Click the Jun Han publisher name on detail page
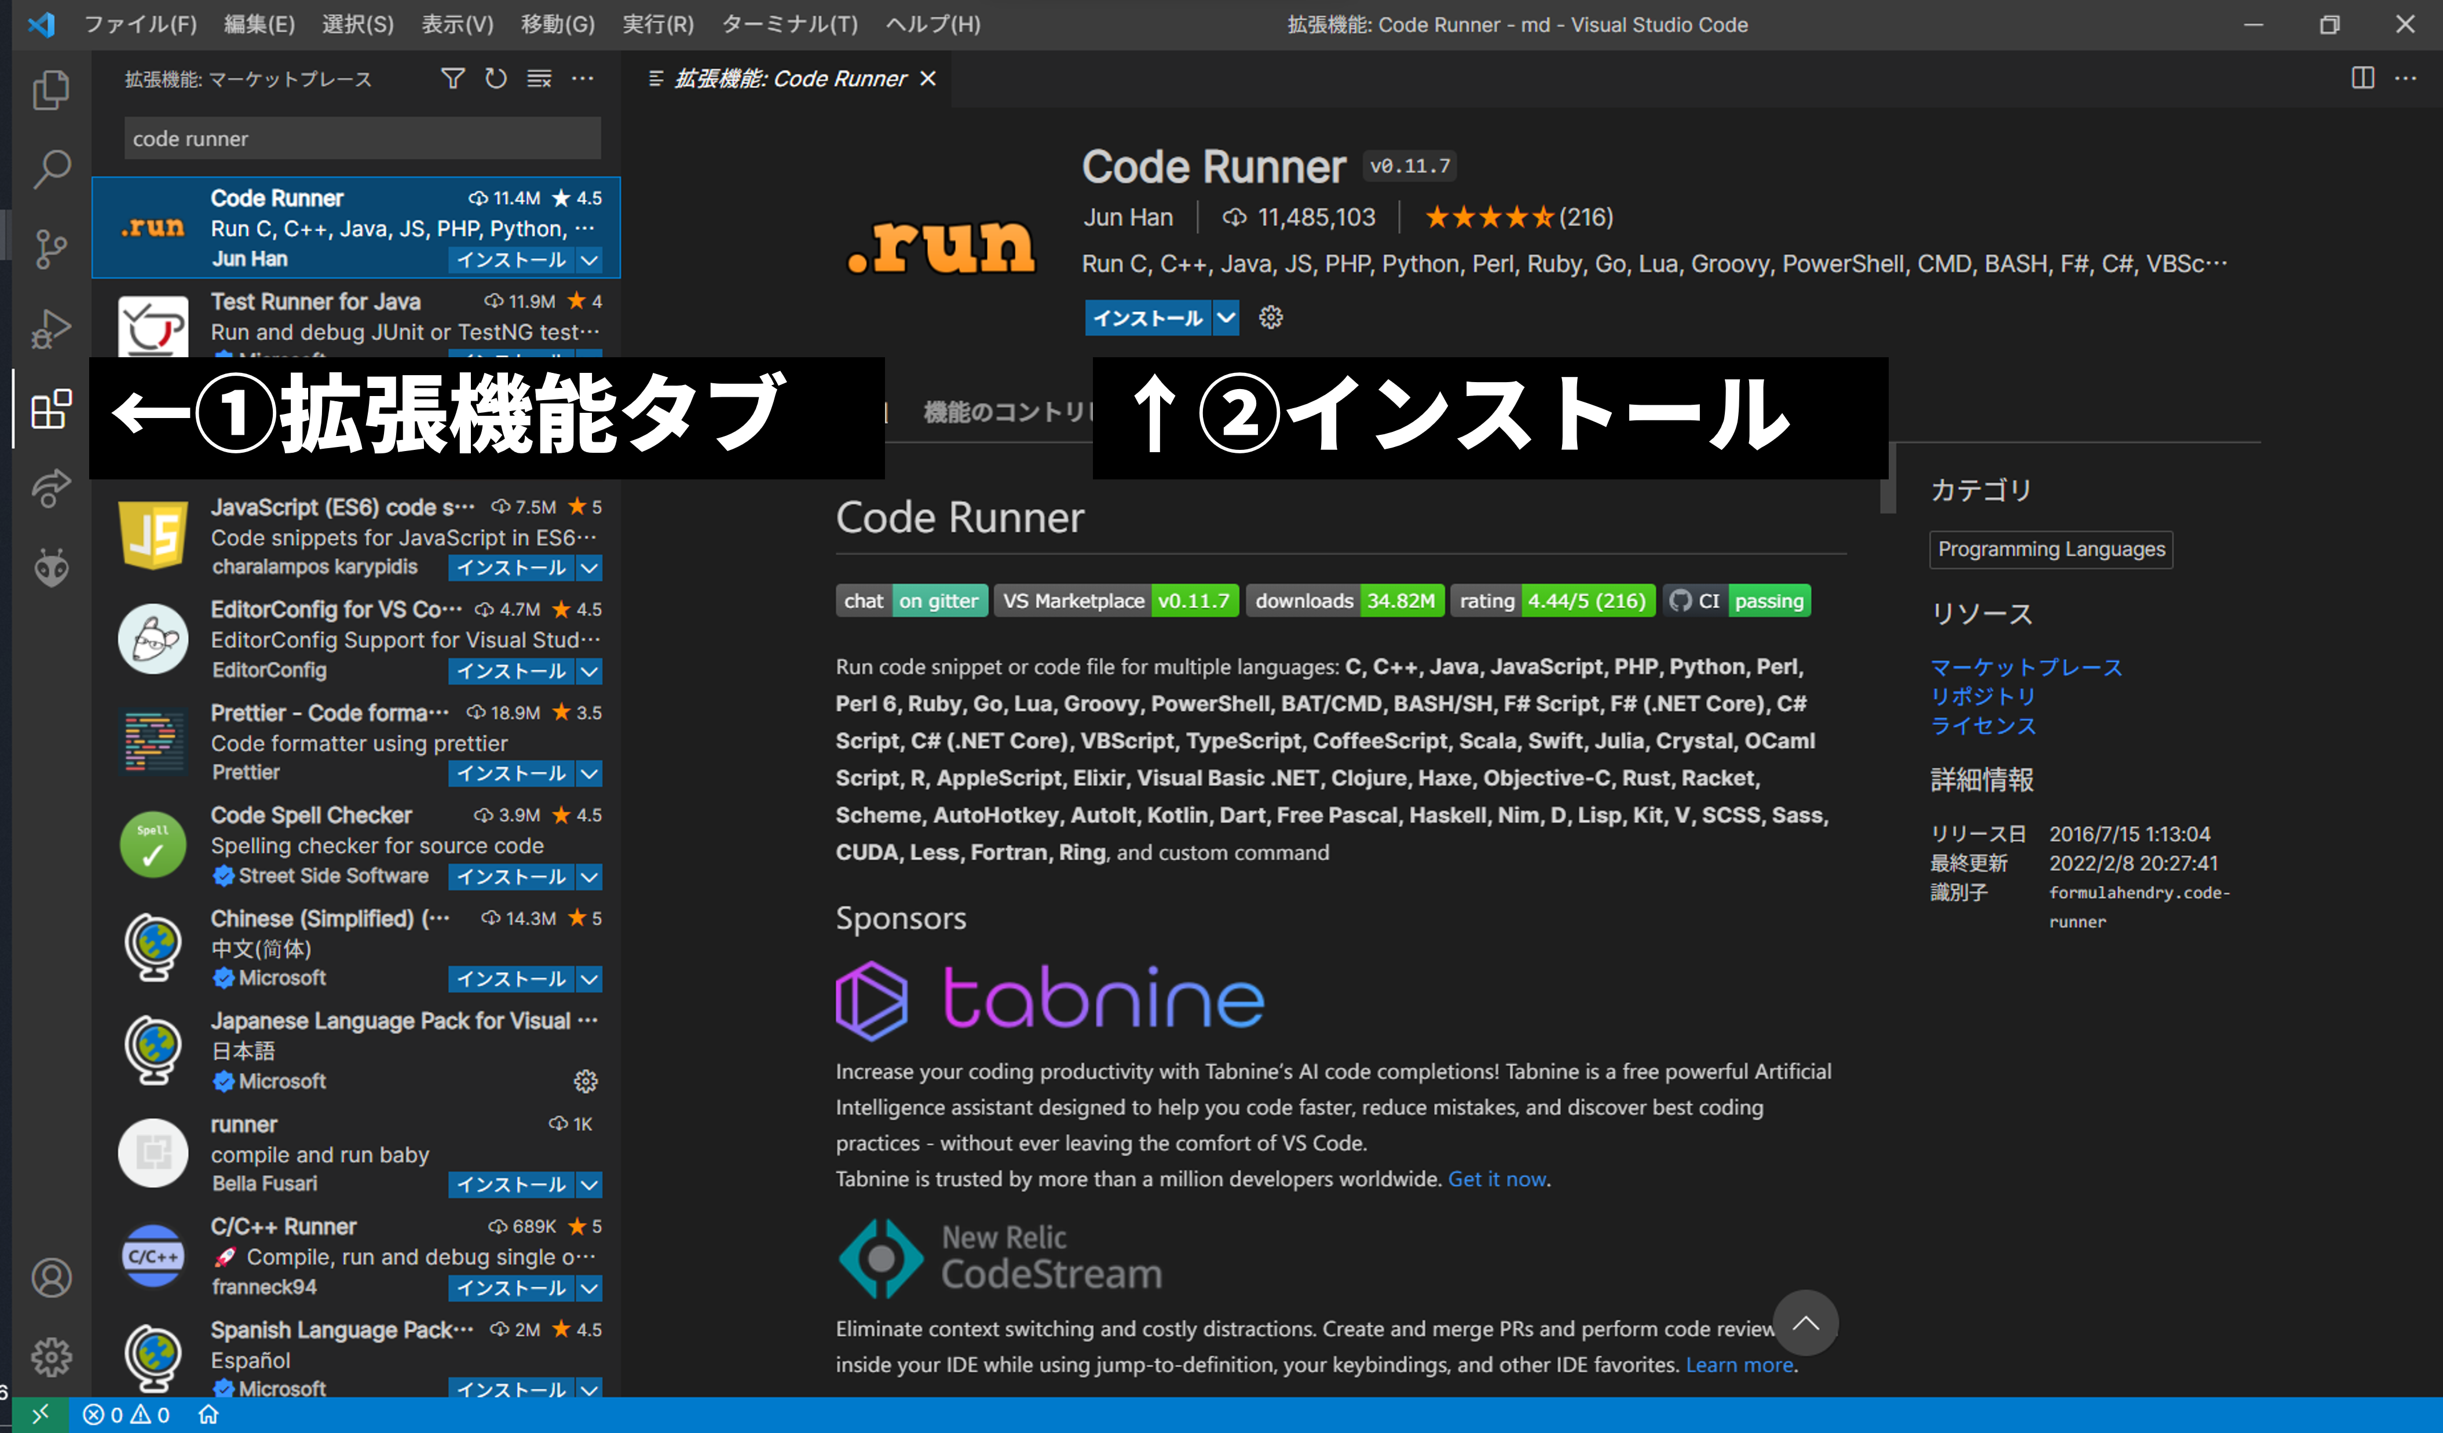 coord(1128,217)
